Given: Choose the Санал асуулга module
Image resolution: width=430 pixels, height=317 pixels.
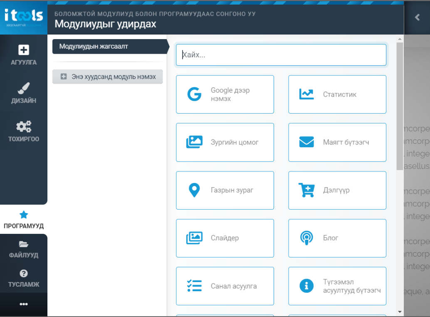Looking at the screenshot, I should coord(225,286).
